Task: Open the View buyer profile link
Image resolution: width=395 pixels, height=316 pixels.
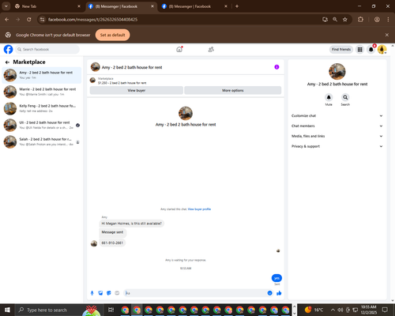Action: [199, 209]
